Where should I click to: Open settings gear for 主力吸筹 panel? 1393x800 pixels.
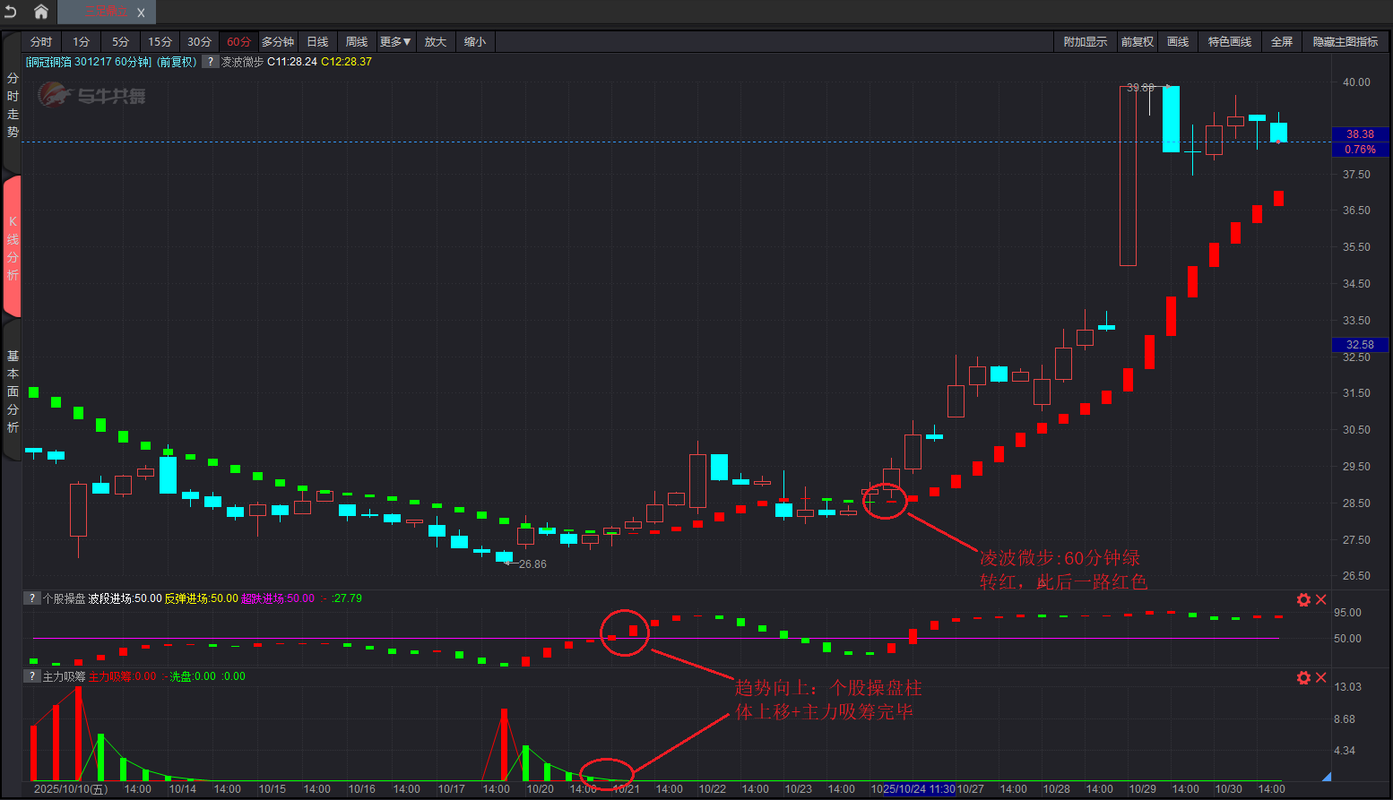tap(1303, 677)
